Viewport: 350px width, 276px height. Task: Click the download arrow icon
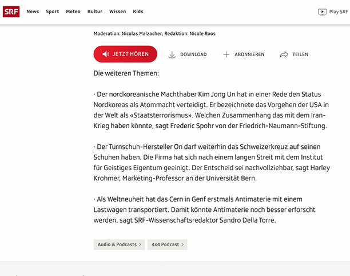[x=172, y=54]
